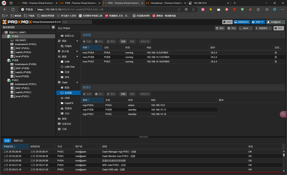Switch to 集群日志 tab
287x175 pixels.
coord(19,141)
